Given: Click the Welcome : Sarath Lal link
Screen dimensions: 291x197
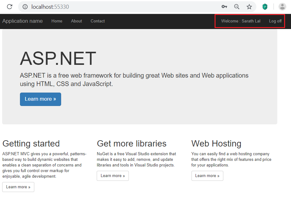Looking at the screenshot, I should click(x=241, y=21).
